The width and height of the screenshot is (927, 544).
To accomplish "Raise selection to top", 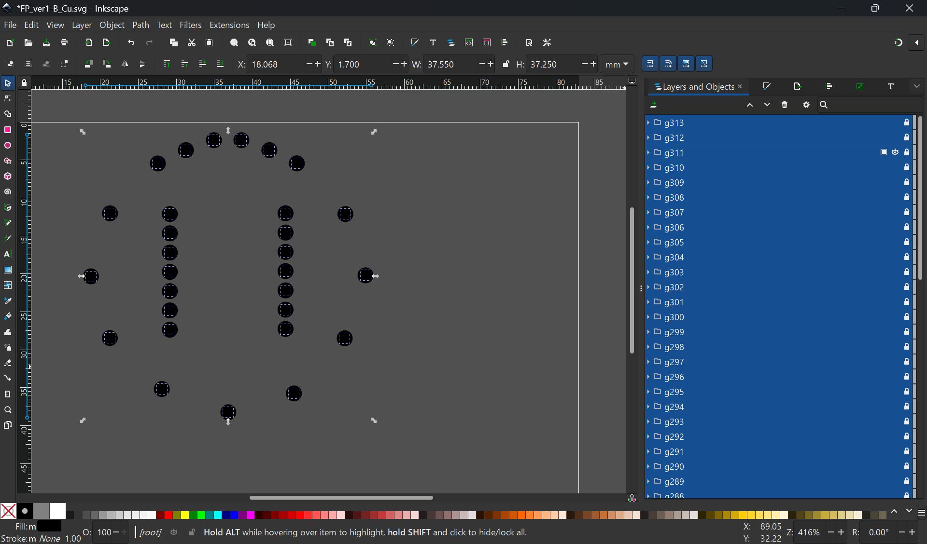I will click(167, 64).
